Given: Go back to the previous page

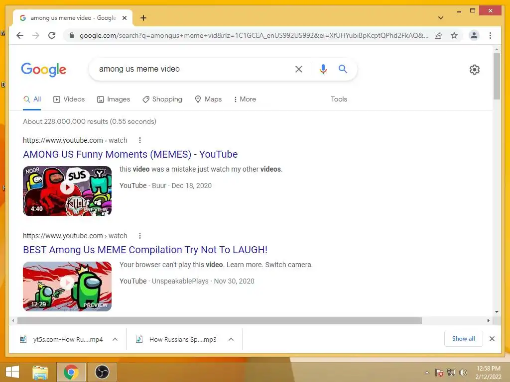Looking at the screenshot, I should tap(20, 35).
